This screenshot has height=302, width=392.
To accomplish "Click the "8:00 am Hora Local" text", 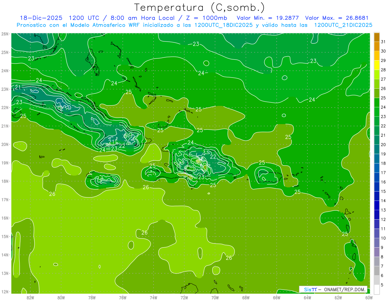I will pos(144,18).
